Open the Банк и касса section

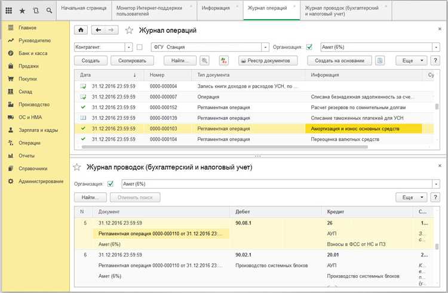pos(33,53)
